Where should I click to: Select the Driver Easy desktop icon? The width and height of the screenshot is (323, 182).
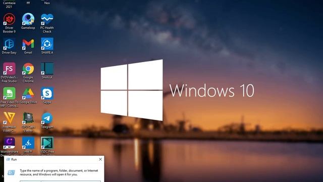click(9, 46)
